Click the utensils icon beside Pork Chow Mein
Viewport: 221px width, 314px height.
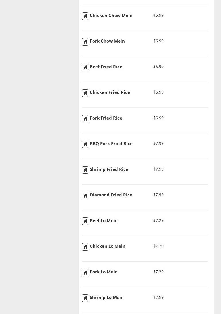[x=85, y=42]
